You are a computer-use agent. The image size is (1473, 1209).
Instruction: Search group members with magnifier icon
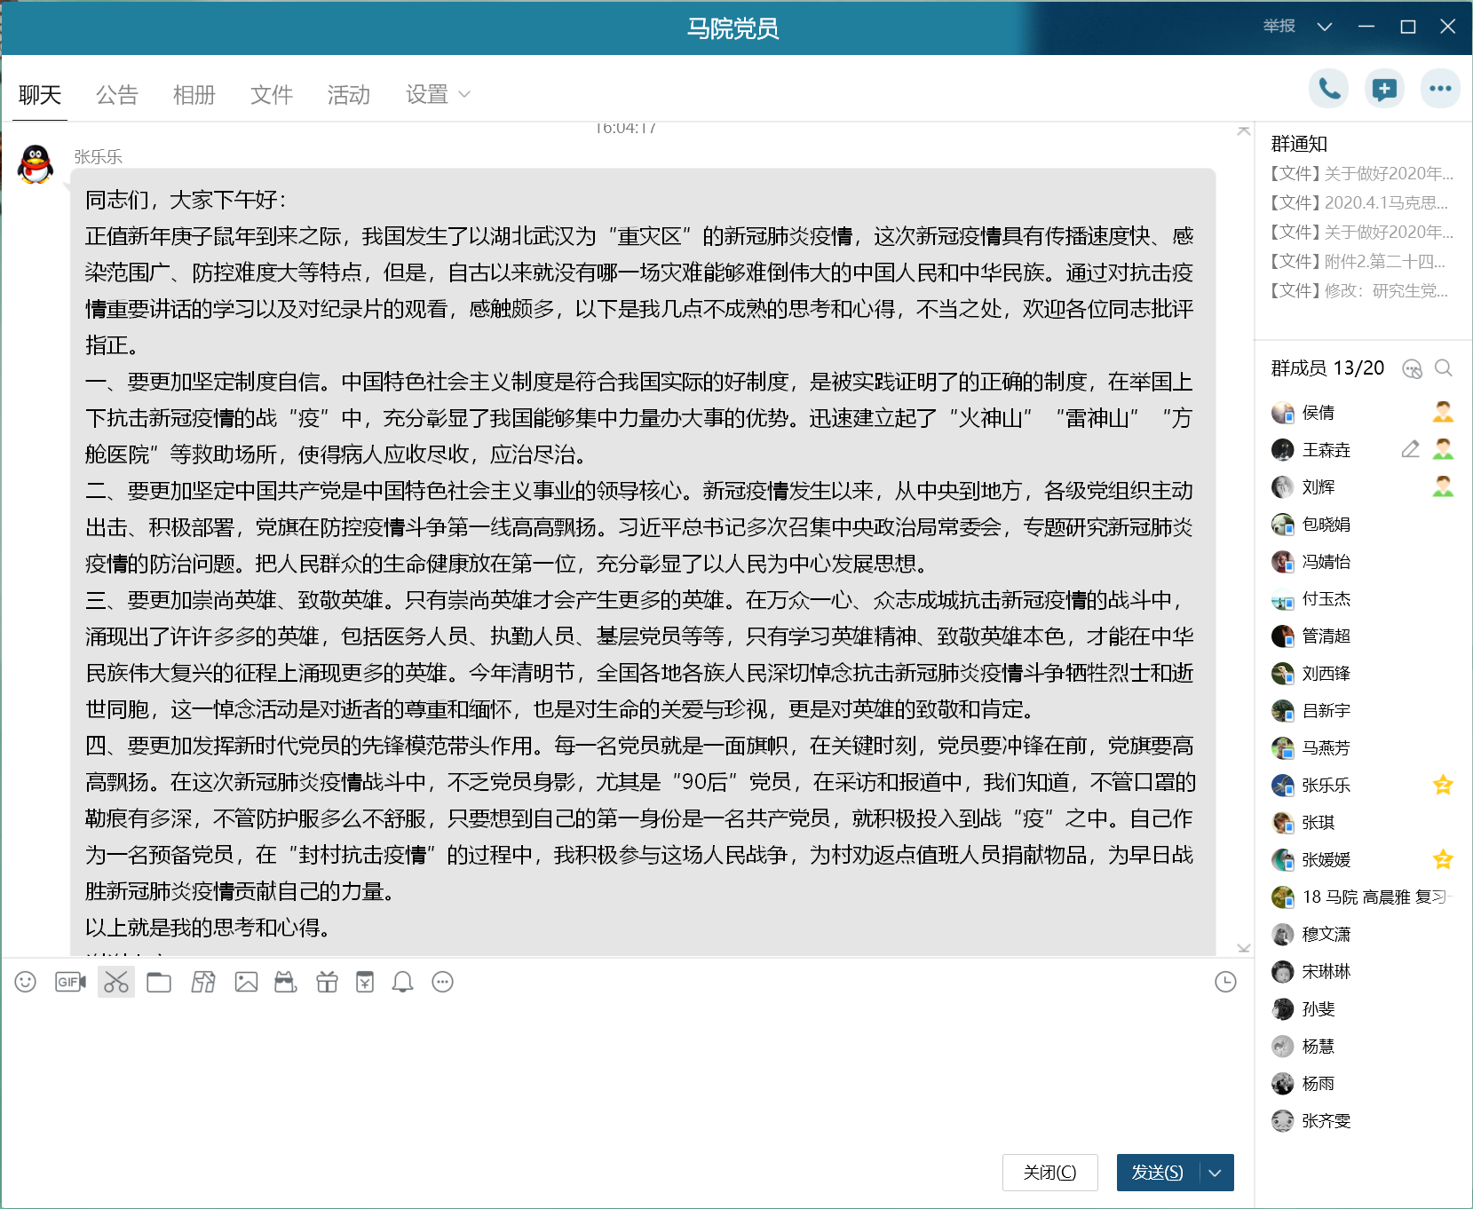(1444, 368)
